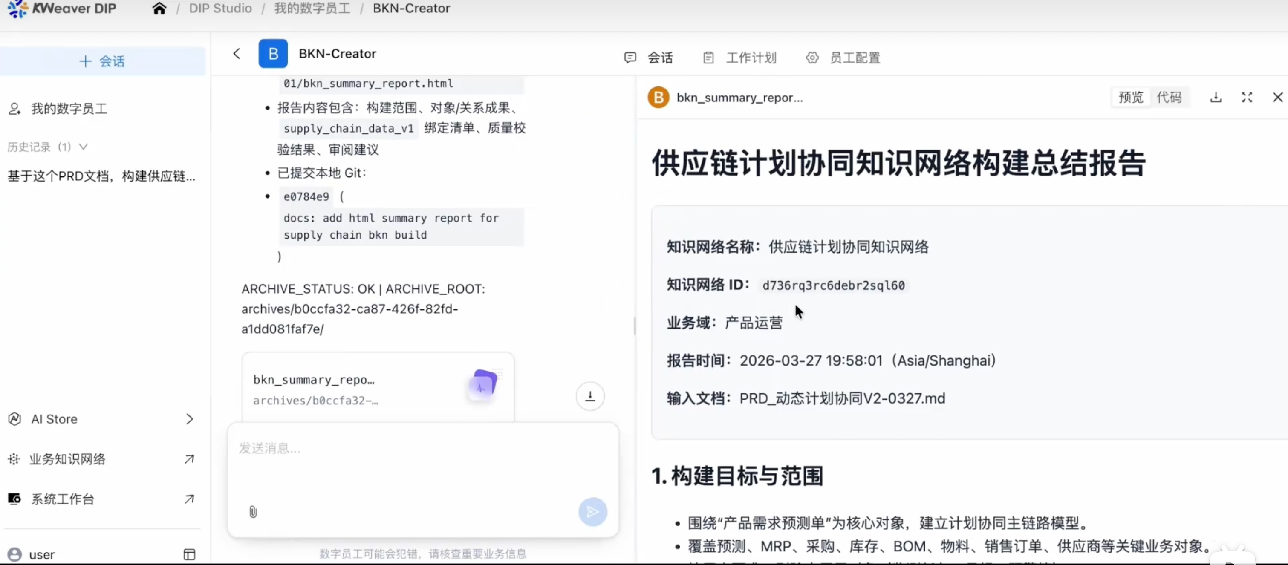Screen dimensions: 1288x565
Task: Expand the 历史记录 history list
Action: click(83, 147)
